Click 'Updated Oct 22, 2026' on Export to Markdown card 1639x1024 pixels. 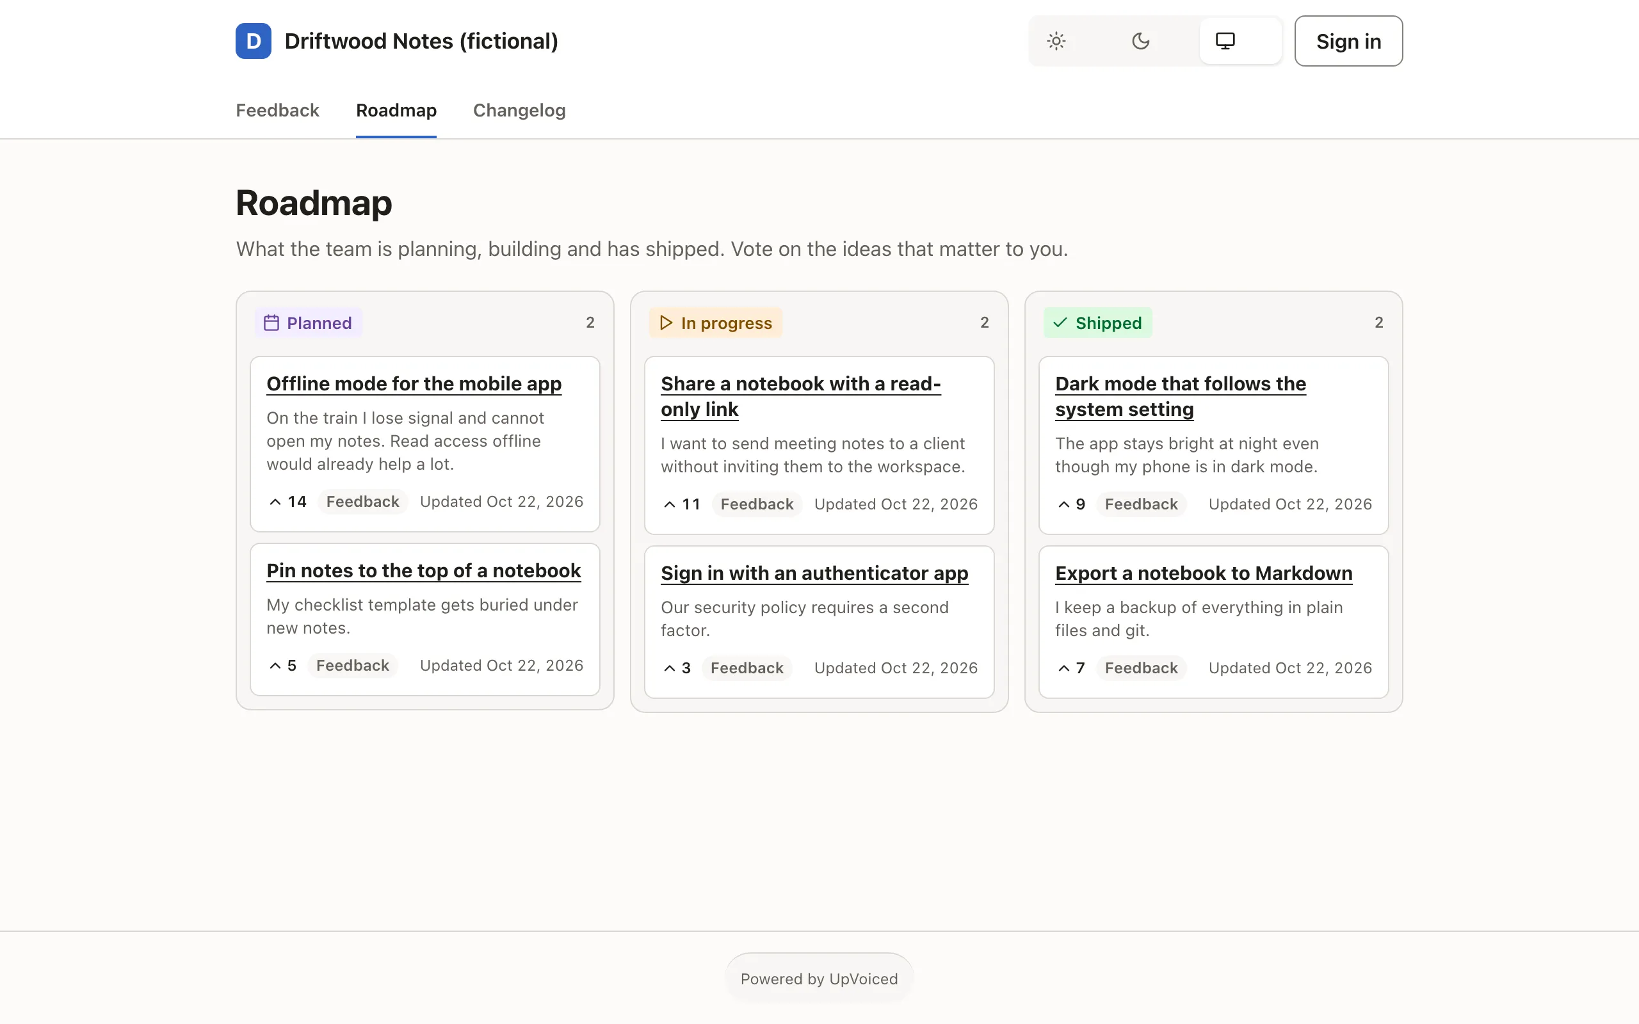click(x=1289, y=668)
